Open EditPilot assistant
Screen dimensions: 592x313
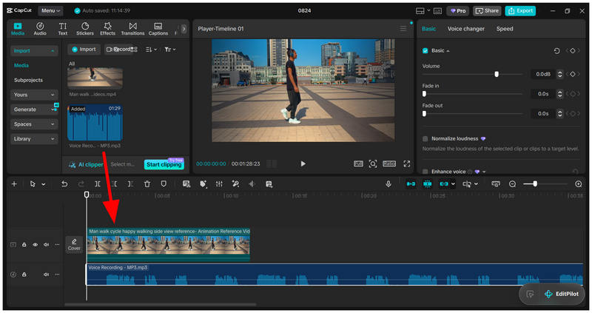(562, 294)
